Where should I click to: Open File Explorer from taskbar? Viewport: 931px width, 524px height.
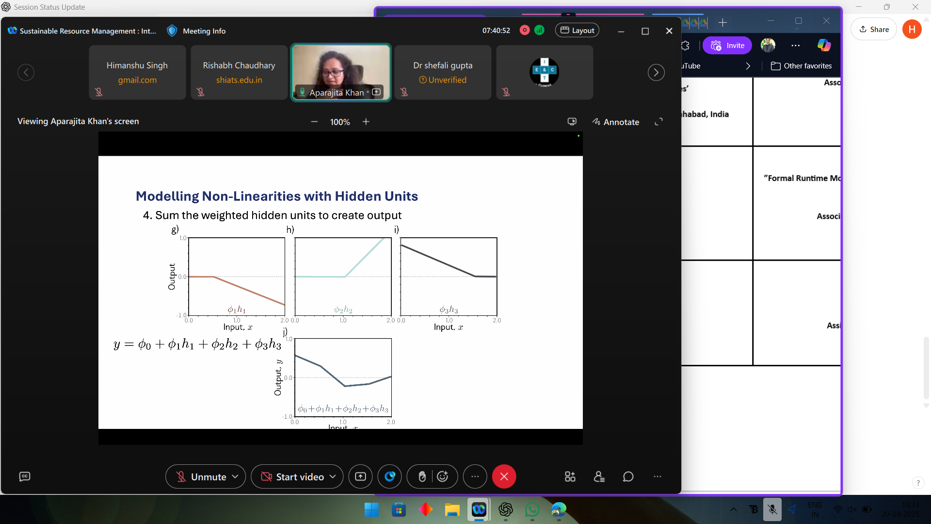pos(452,509)
